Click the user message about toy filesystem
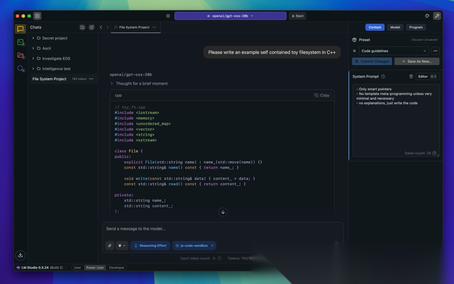The height and width of the screenshot is (284, 454). click(272, 52)
